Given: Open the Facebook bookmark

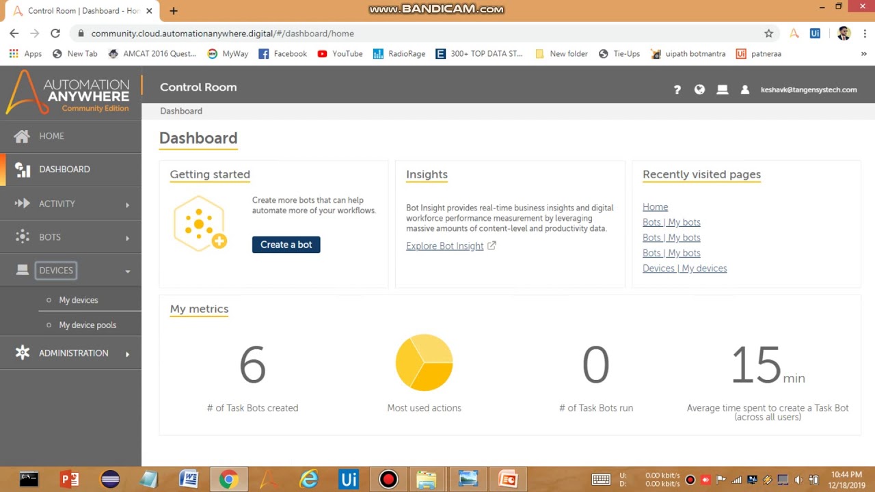Looking at the screenshot, I should (x=282, y=53).
